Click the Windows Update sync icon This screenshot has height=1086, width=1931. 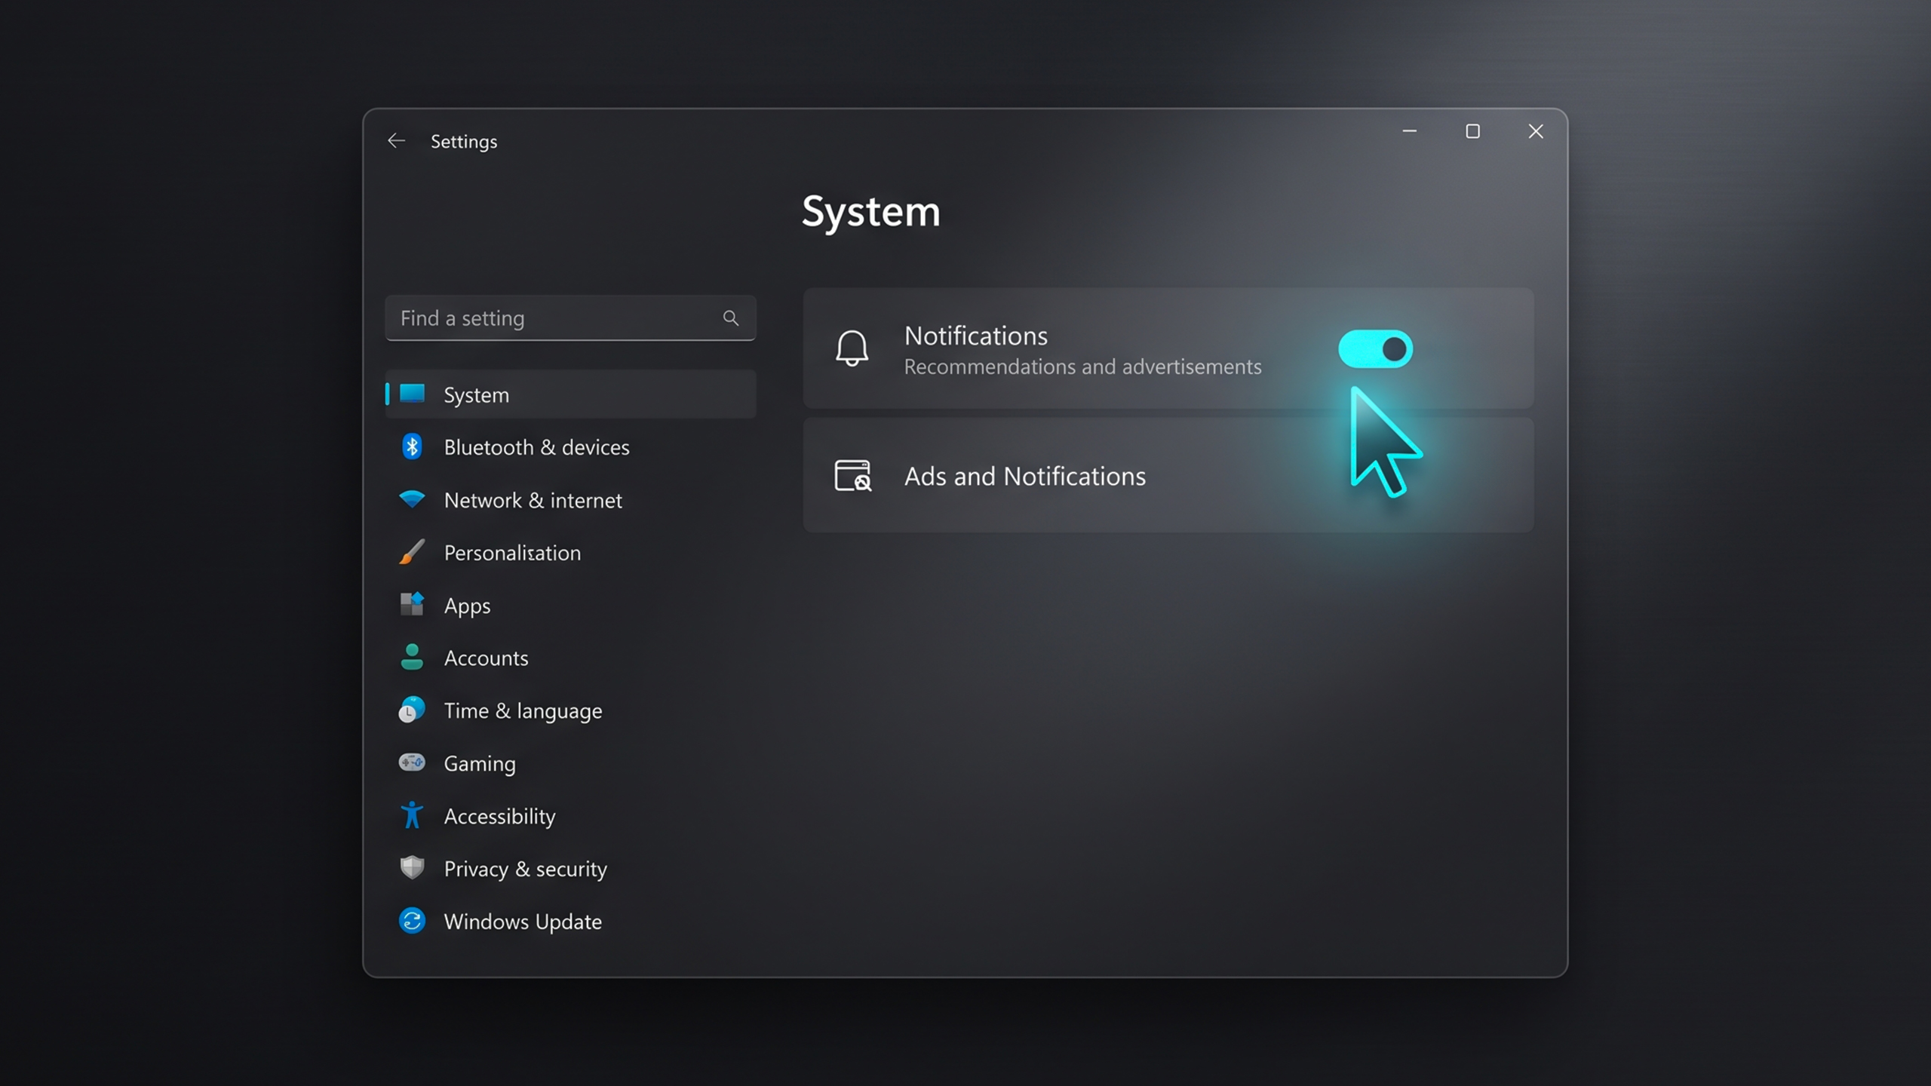click(412, 921)
